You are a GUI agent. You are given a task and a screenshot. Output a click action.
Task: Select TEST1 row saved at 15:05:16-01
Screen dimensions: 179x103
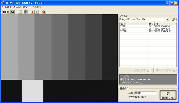tap(148, 26)
